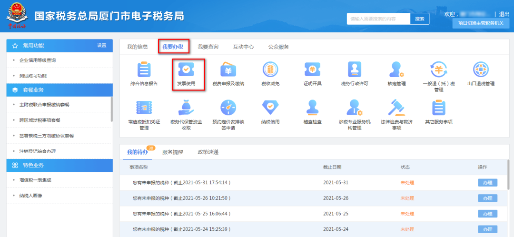Open the 一般退（抵）税管理 icon
Image resolution: width=514 pixels, height=237 pixels.
438,70
